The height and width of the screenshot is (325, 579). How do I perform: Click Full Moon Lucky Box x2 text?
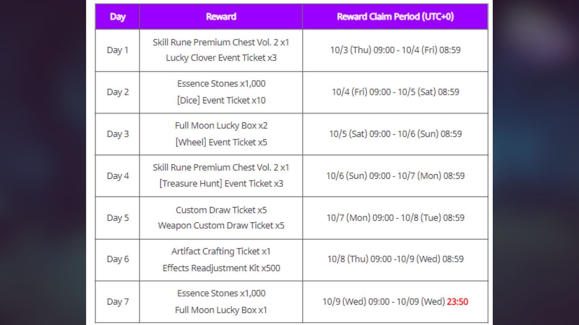point(221,125)
